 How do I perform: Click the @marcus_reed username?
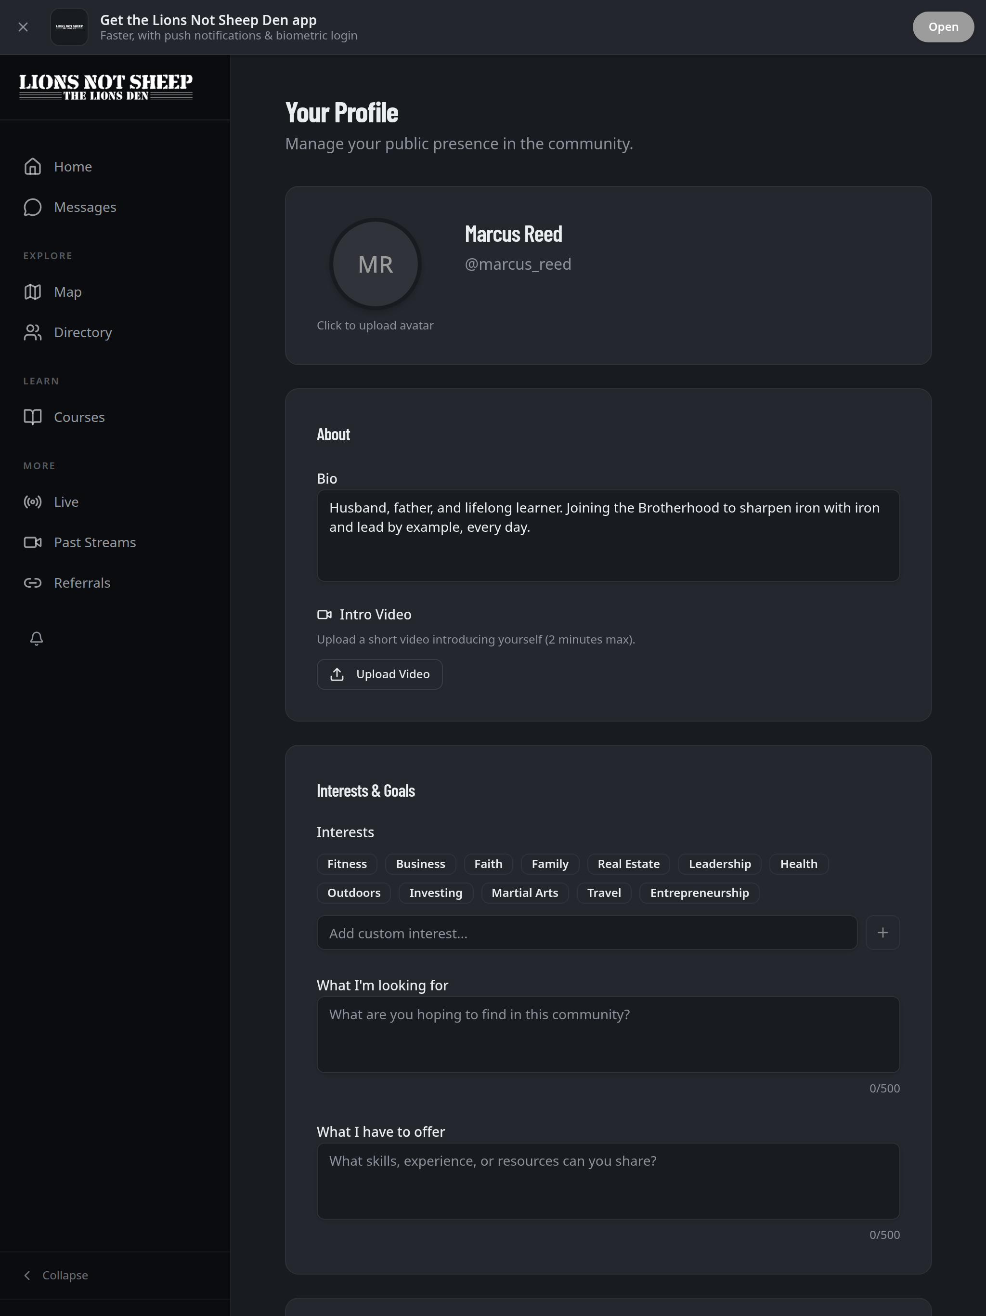(x=518, y=264)
